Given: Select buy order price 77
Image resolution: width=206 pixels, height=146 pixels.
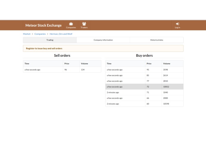Looking at the screenshot, I should [154, 81].
